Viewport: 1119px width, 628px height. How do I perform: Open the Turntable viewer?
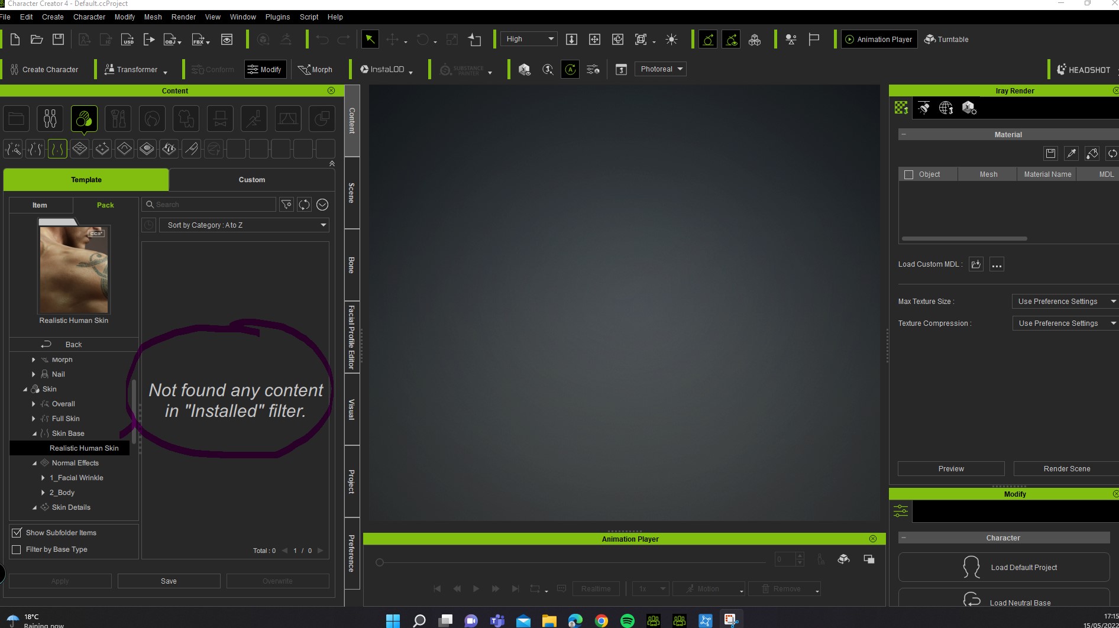click(946, 40)
